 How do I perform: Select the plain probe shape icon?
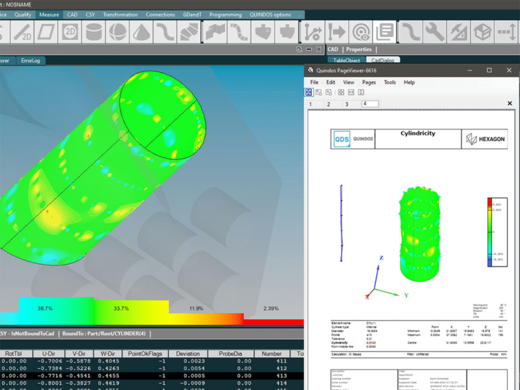tap(287, 32)
